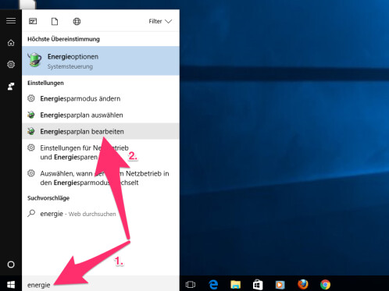389x291 pixels.
Task: Click the Energieoptionen battery icon
Action: pyautogui.click(x=34, y=60)
